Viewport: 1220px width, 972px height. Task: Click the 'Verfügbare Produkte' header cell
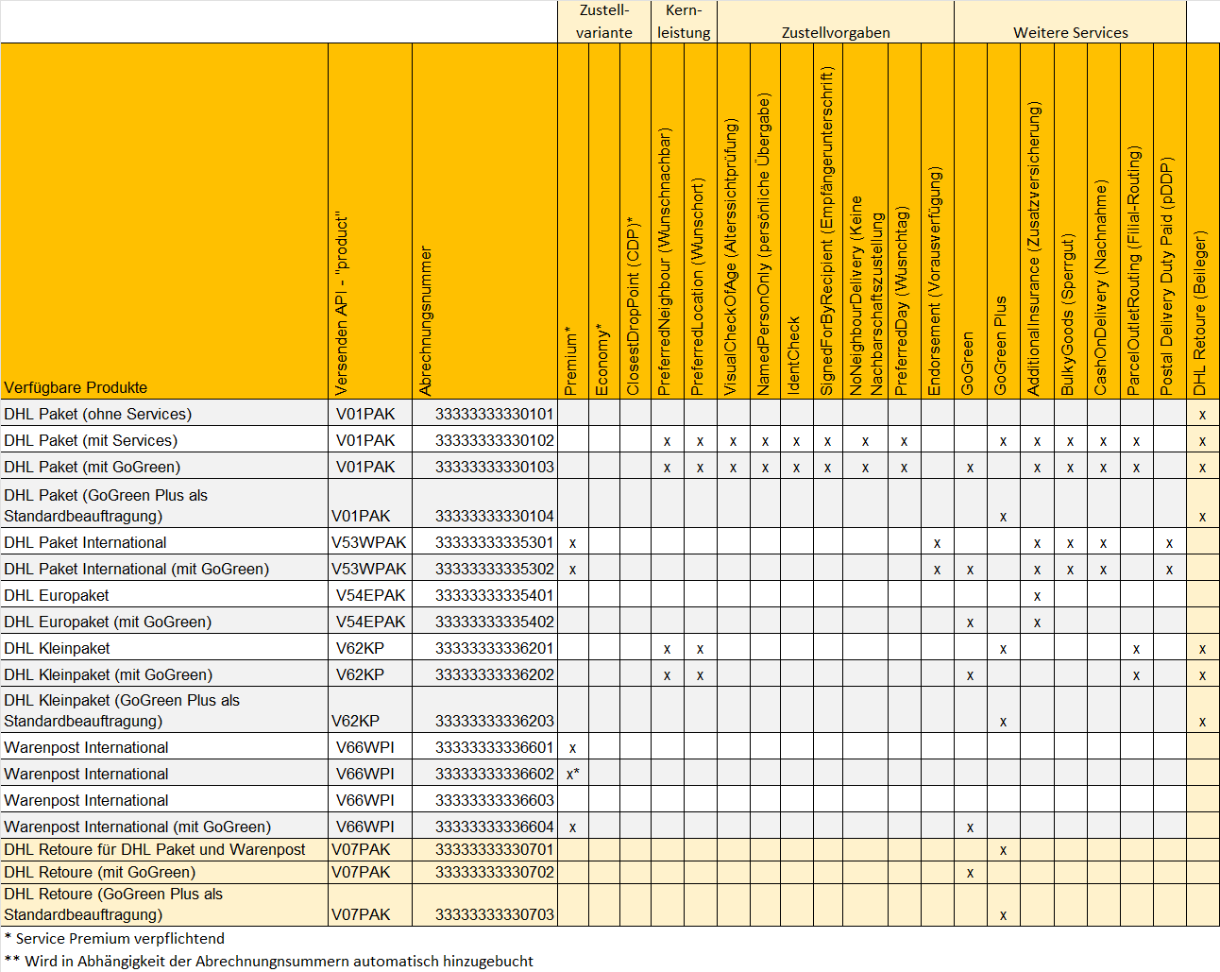point(164,221)
